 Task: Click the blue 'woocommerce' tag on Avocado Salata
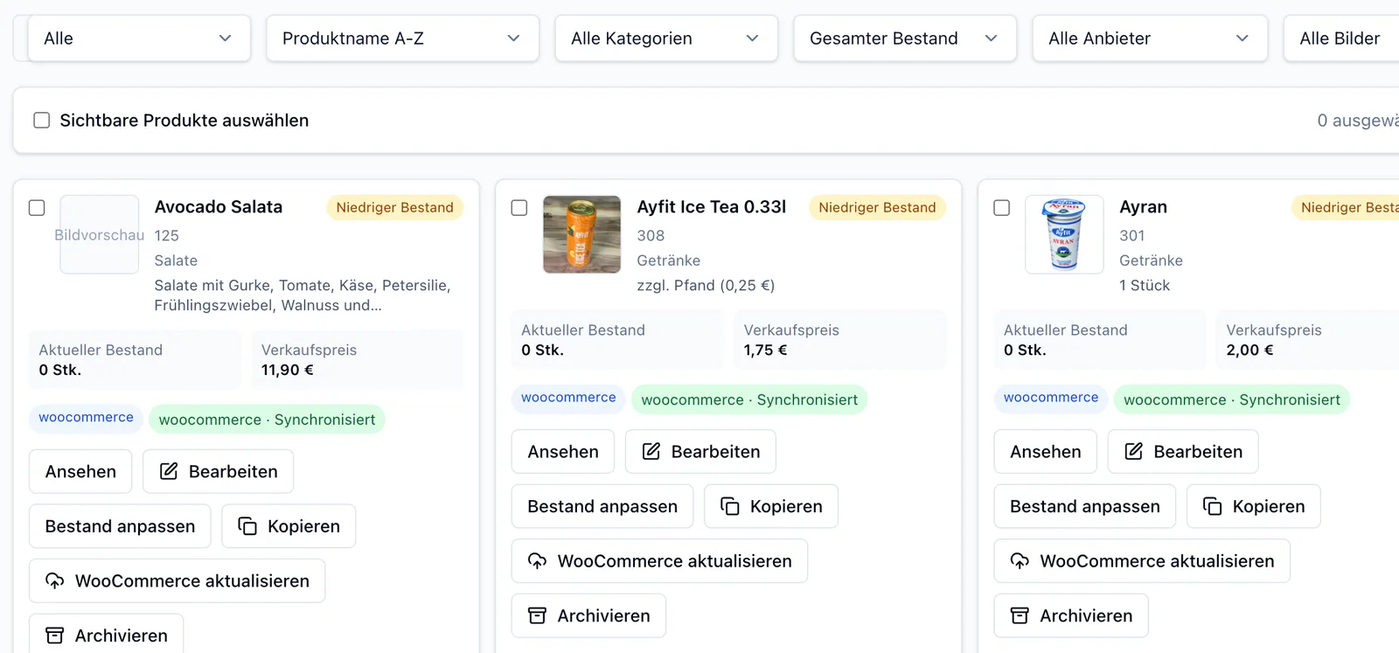(x=86, y=418)
